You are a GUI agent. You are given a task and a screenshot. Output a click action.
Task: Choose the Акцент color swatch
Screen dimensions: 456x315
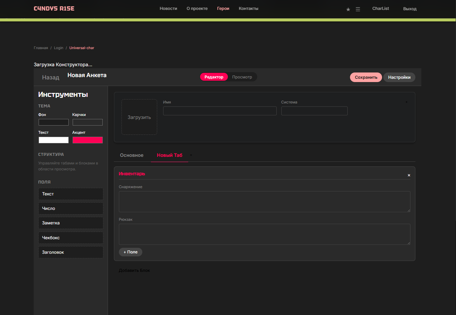pyautogui.click(x=88, y=140)
